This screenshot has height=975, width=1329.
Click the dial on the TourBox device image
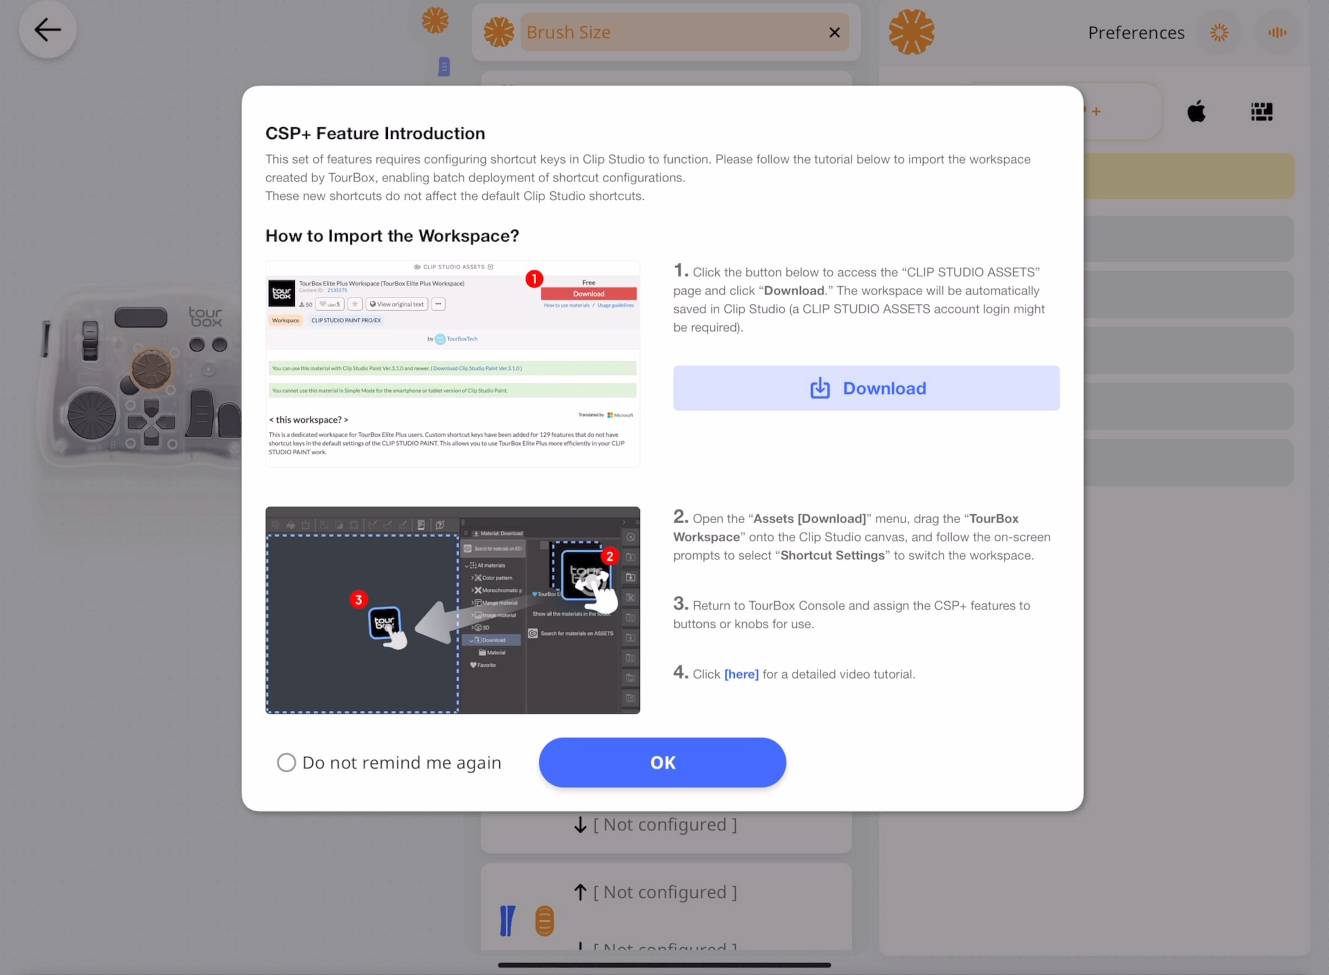[91, 415]
